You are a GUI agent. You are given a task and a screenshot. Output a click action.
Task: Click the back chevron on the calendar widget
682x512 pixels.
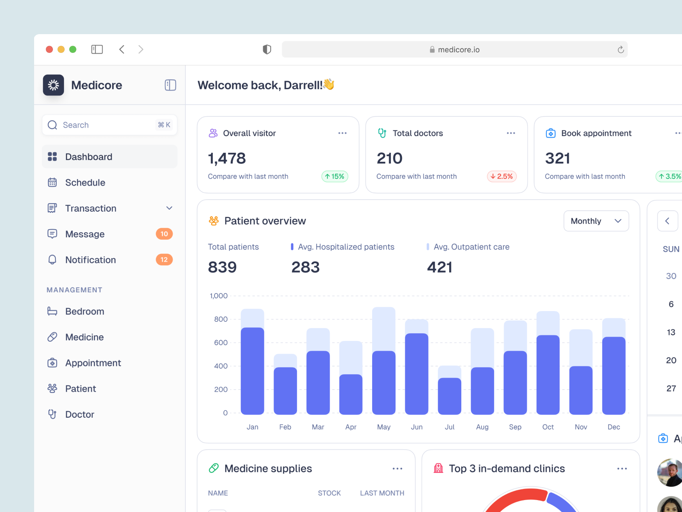(x=668, y=221)
